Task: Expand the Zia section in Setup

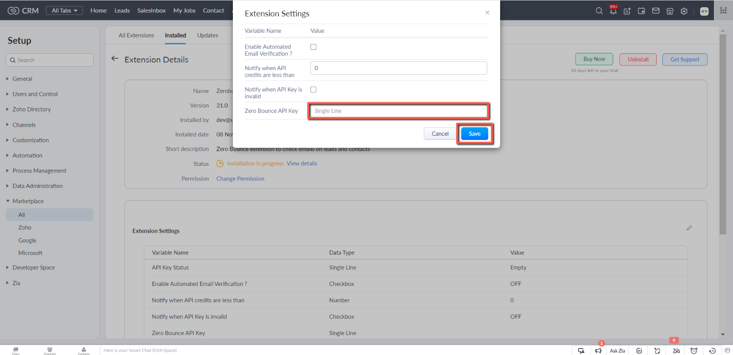Action: click(x=16, y=283)
